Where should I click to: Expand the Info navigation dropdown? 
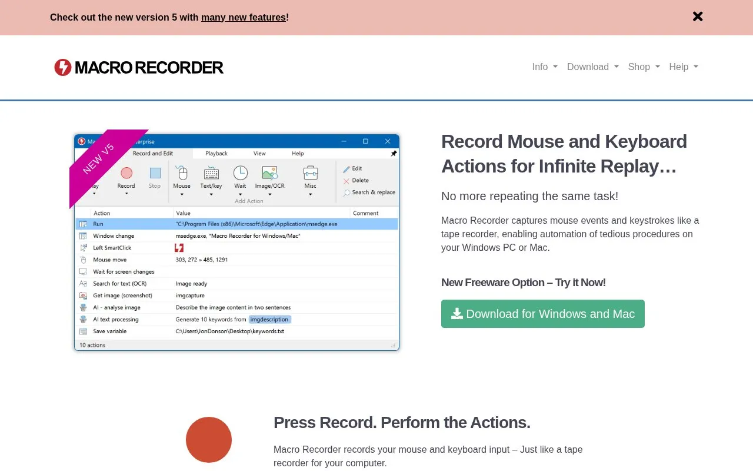[545, 67]
